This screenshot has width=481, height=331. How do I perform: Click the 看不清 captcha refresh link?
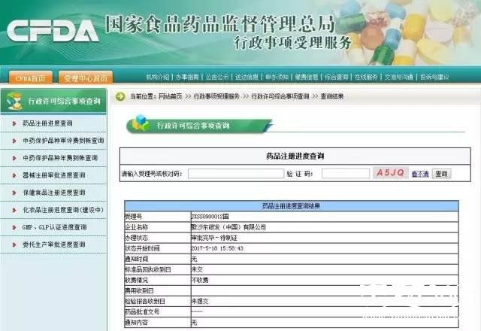pyautogui.click(x=420, y=174)
